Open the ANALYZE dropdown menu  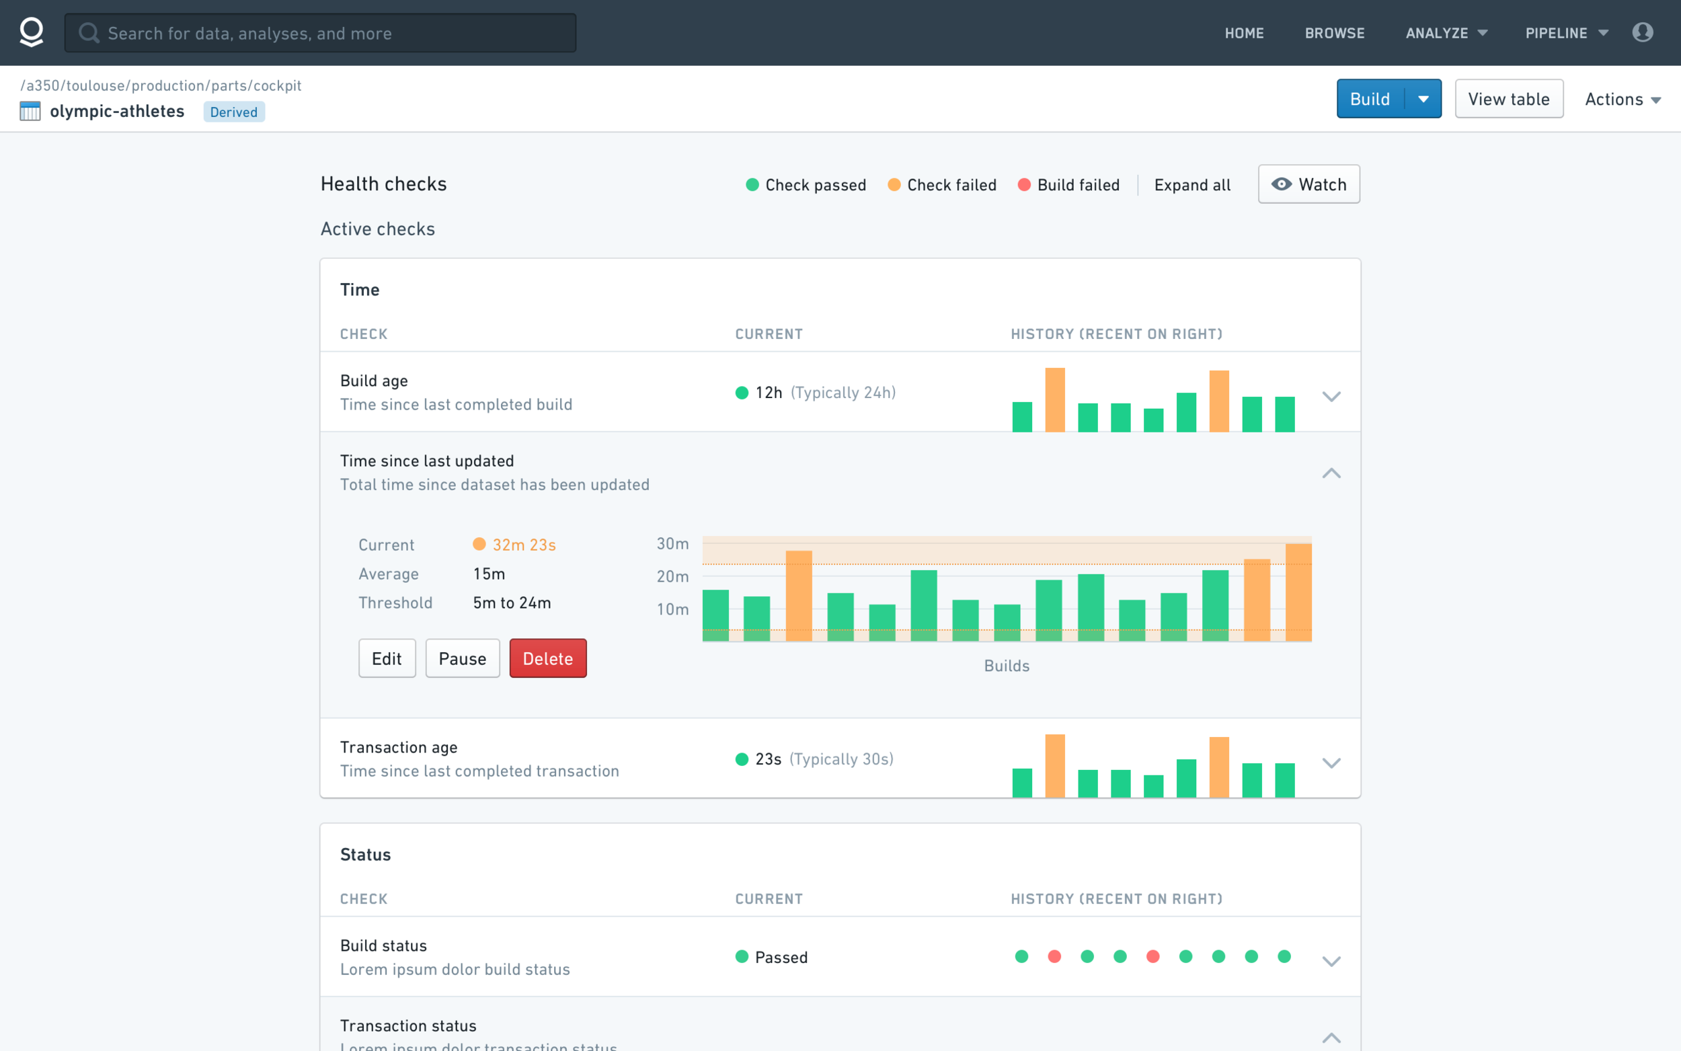[x=1446, y=33]
